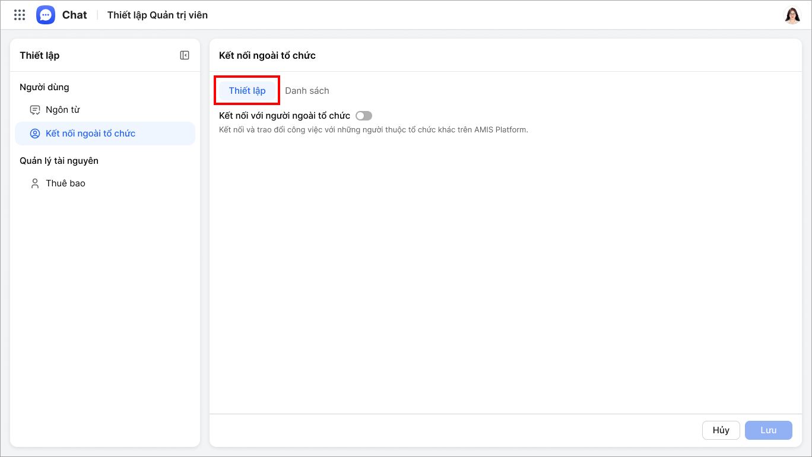Viewport: 812px width, 457px height.
Task: Switch to the Danh sách tab
Action: point(307,91)
